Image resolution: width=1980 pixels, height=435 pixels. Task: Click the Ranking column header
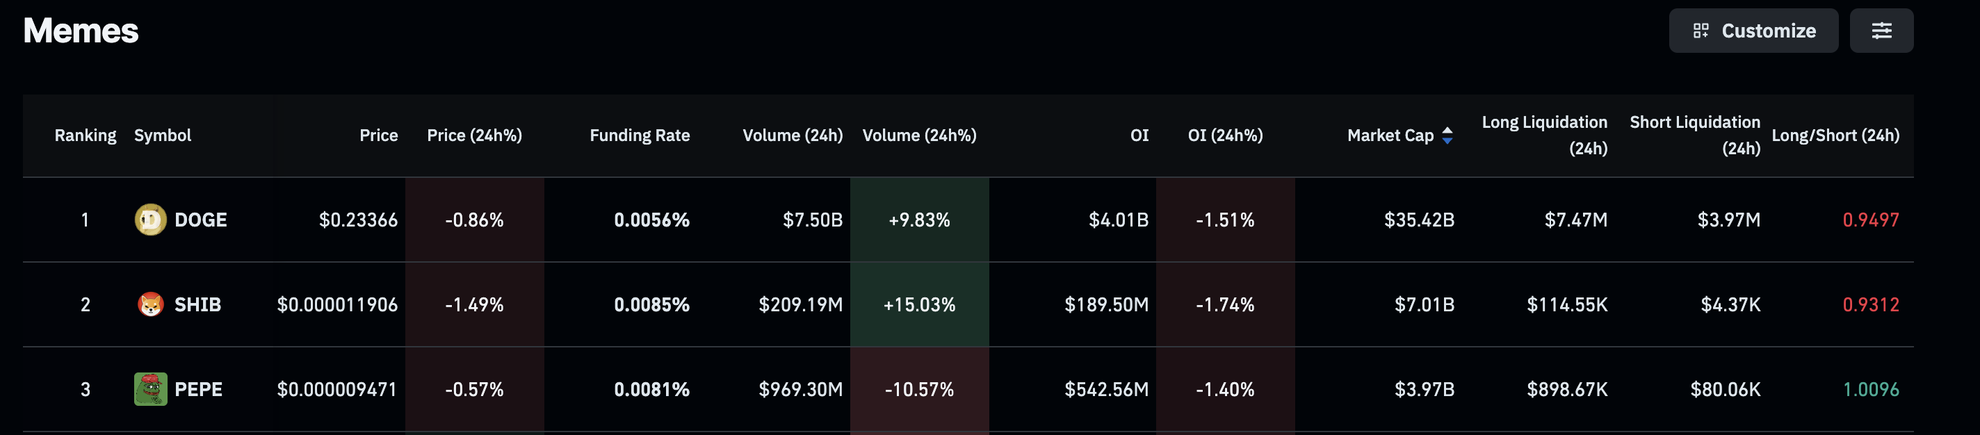pos(86,136)
